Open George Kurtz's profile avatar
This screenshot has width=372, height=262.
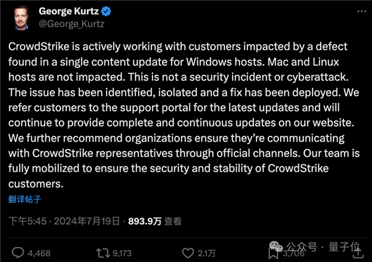click(21, 18)
